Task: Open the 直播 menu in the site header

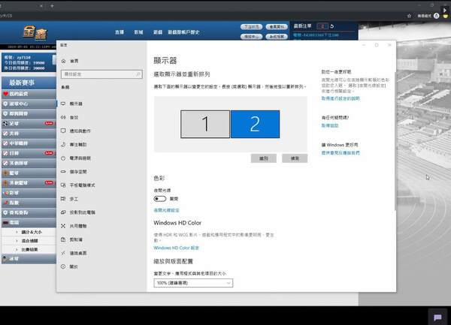Action: (120, 33)
